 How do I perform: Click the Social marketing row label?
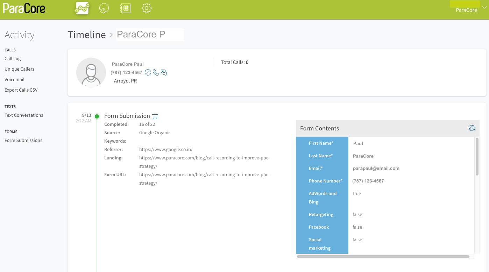tap(320, 244)
